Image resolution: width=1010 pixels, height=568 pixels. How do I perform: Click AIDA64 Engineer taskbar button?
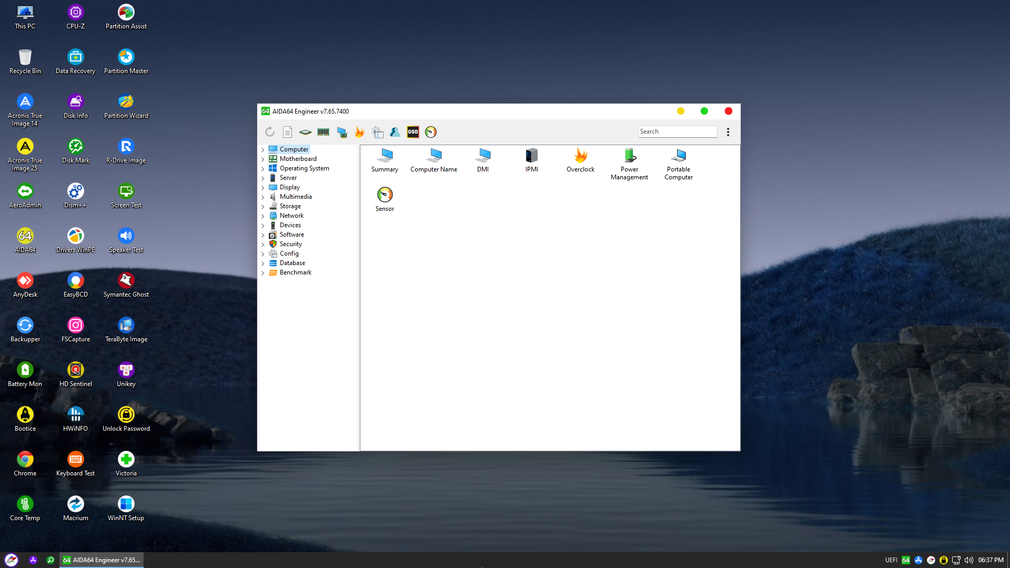click(x=102, y=560)
